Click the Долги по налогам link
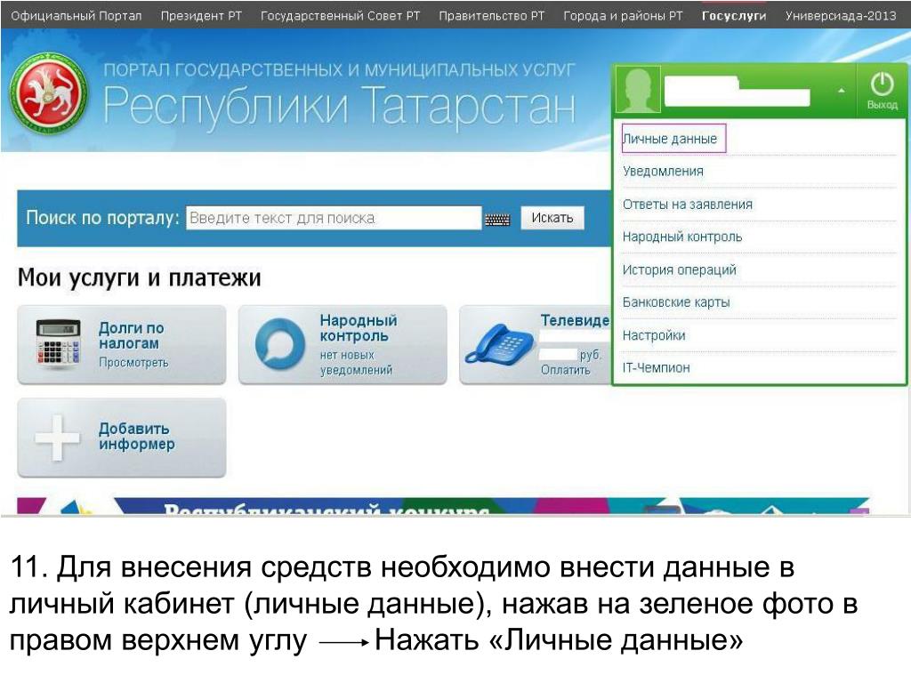Screen dimensions: 911x683 [132, 335]
